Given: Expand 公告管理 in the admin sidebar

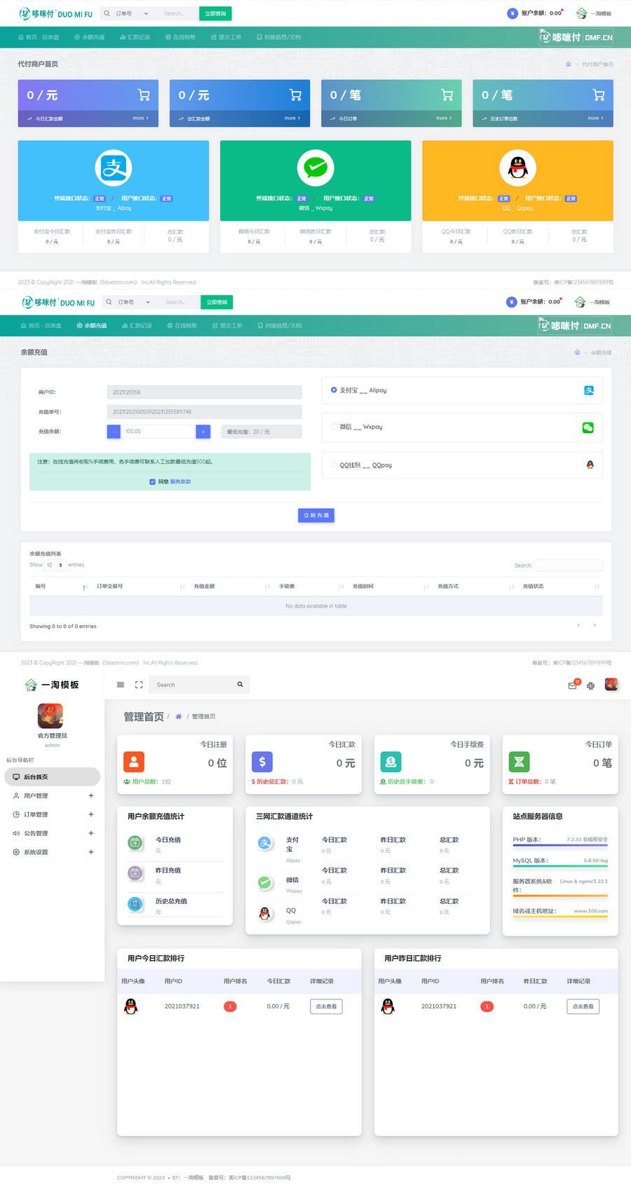Looking at the screenshot, I should [53, 833].
